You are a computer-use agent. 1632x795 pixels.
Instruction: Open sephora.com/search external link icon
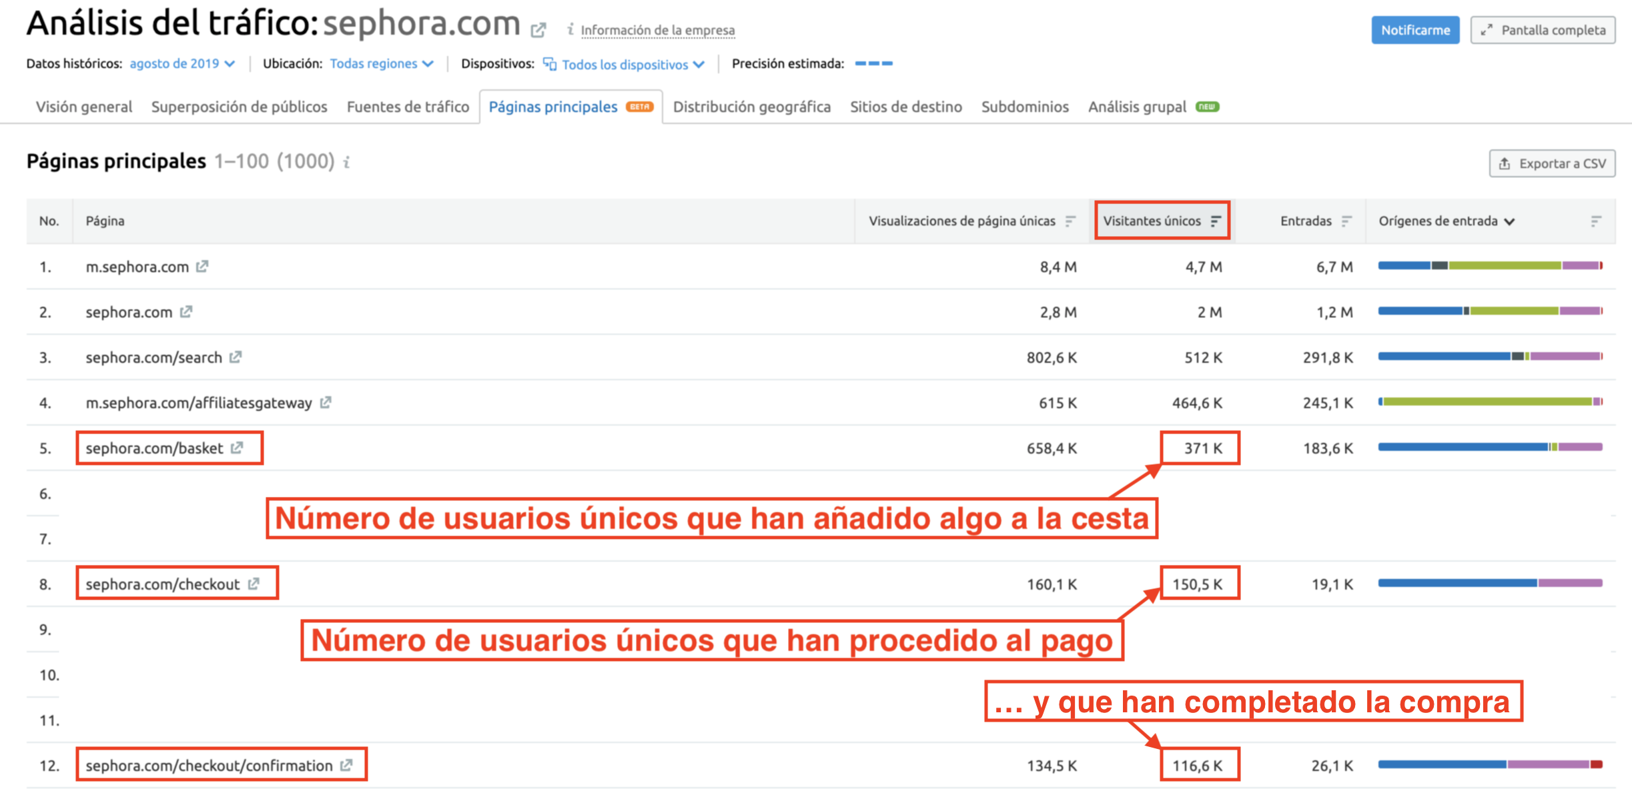tap(236, 357)
